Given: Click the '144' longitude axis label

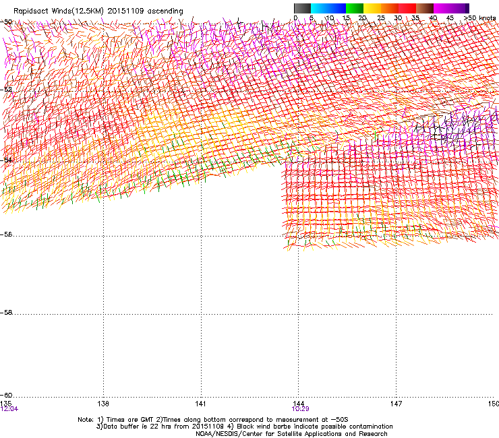Looking at the screenshot, I should [x=298, y=404].
